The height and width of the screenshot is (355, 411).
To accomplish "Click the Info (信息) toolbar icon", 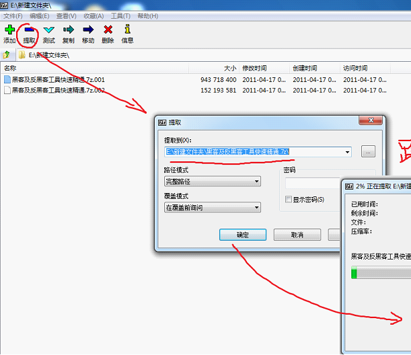I will pyautogui.click(x=127, y=29).
